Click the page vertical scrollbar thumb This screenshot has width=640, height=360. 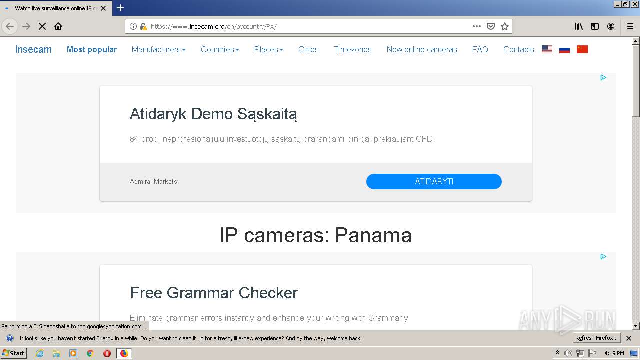[636, 81]
